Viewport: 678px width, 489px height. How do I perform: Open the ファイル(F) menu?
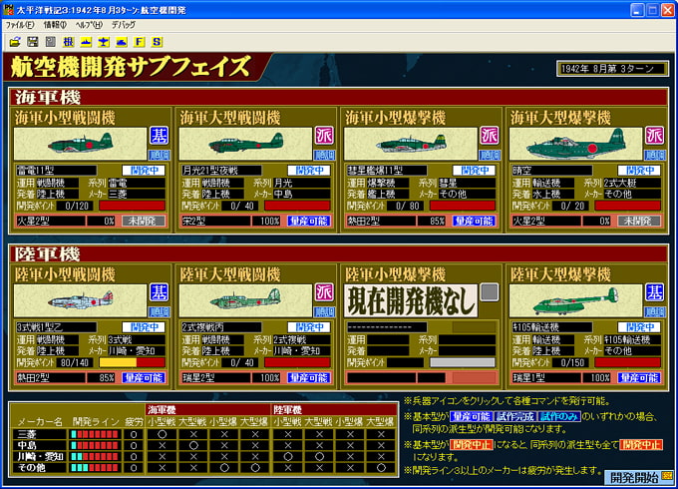click(x=20, y=25)
